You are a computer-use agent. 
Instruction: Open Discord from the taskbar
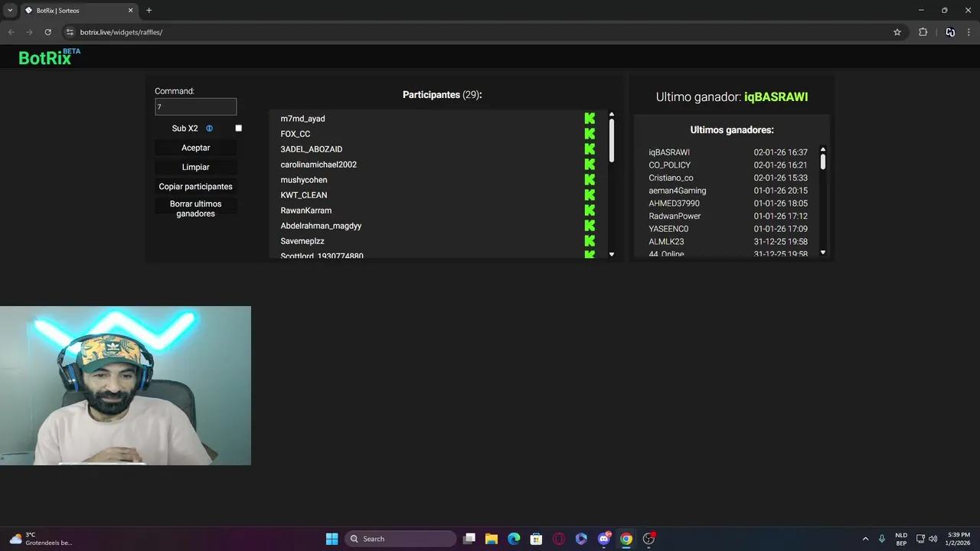[603, 539]
